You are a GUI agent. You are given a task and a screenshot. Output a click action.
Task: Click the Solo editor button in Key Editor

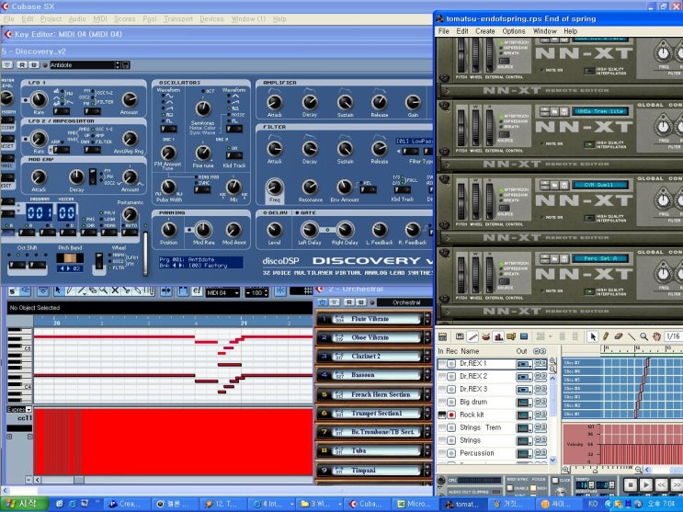point(13,291)
